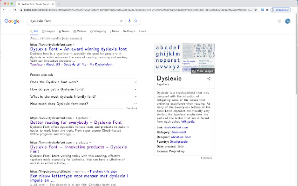The image size is (298, 186).
Task: Go back with the browser back arrow
Action: (x=4, y=10)
